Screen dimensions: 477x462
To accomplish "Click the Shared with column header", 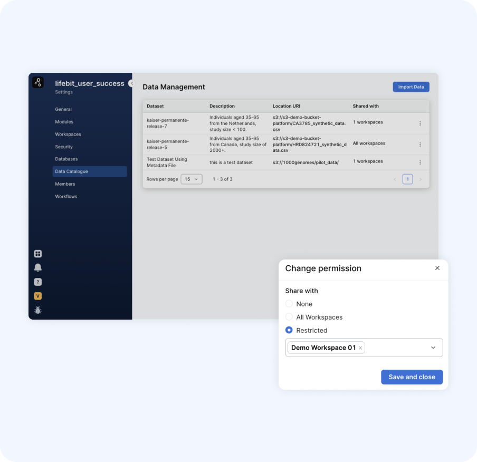I will click(366, 106).
